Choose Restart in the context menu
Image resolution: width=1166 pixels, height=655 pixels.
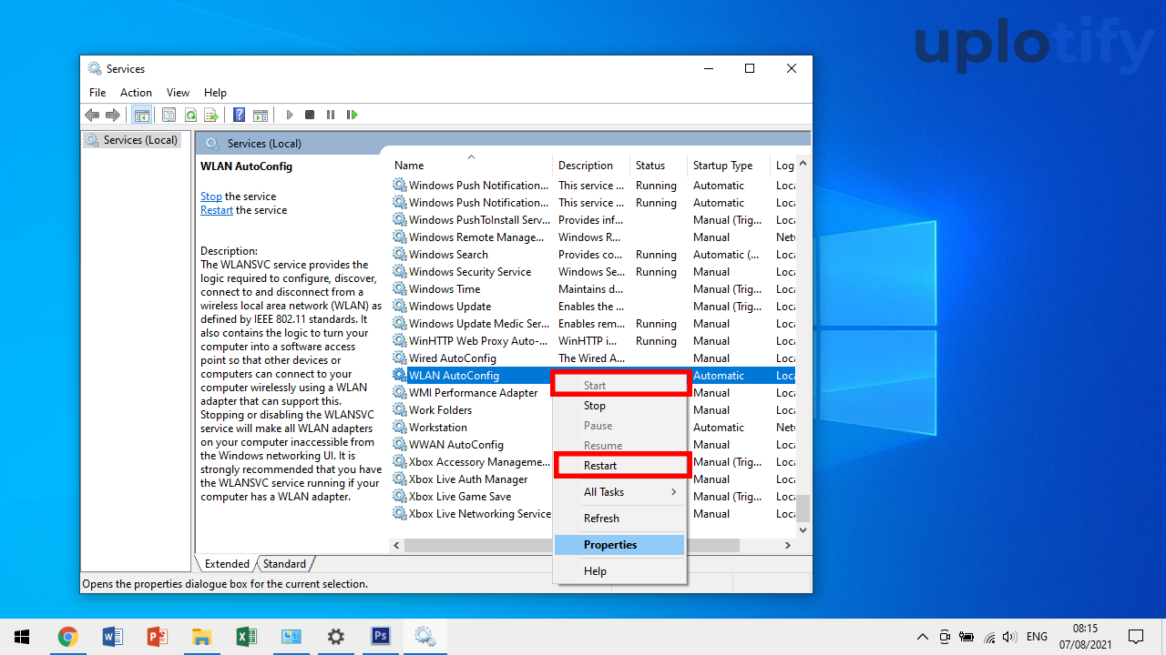(619, 466)
